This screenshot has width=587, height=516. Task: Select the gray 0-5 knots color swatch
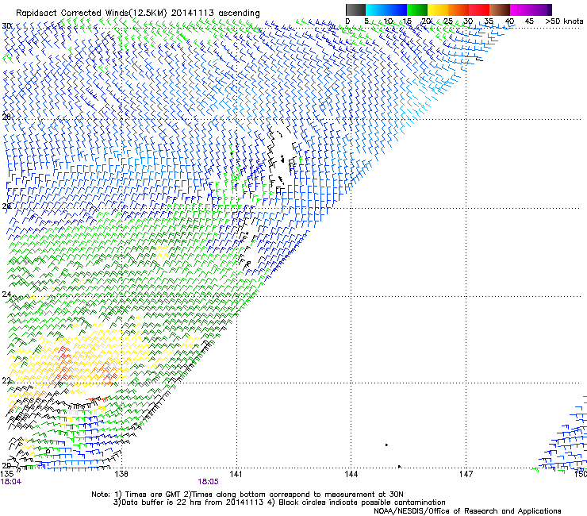[355, 10]
